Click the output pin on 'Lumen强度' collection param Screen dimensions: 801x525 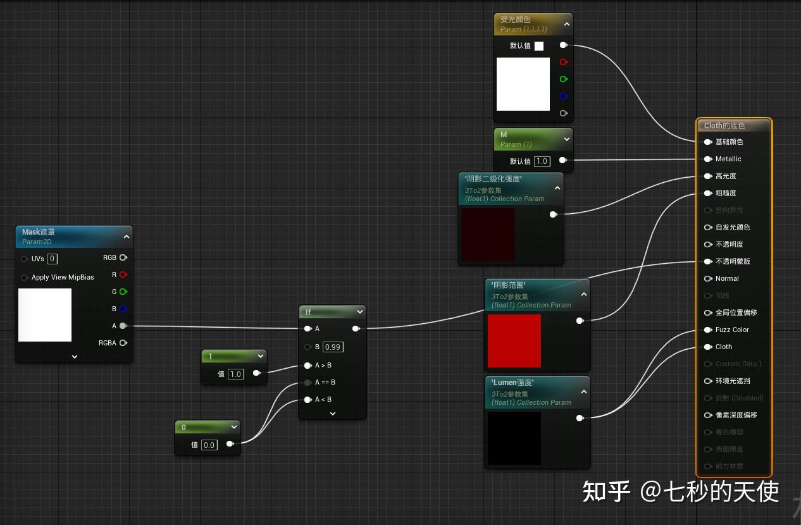tap(580, 418)
